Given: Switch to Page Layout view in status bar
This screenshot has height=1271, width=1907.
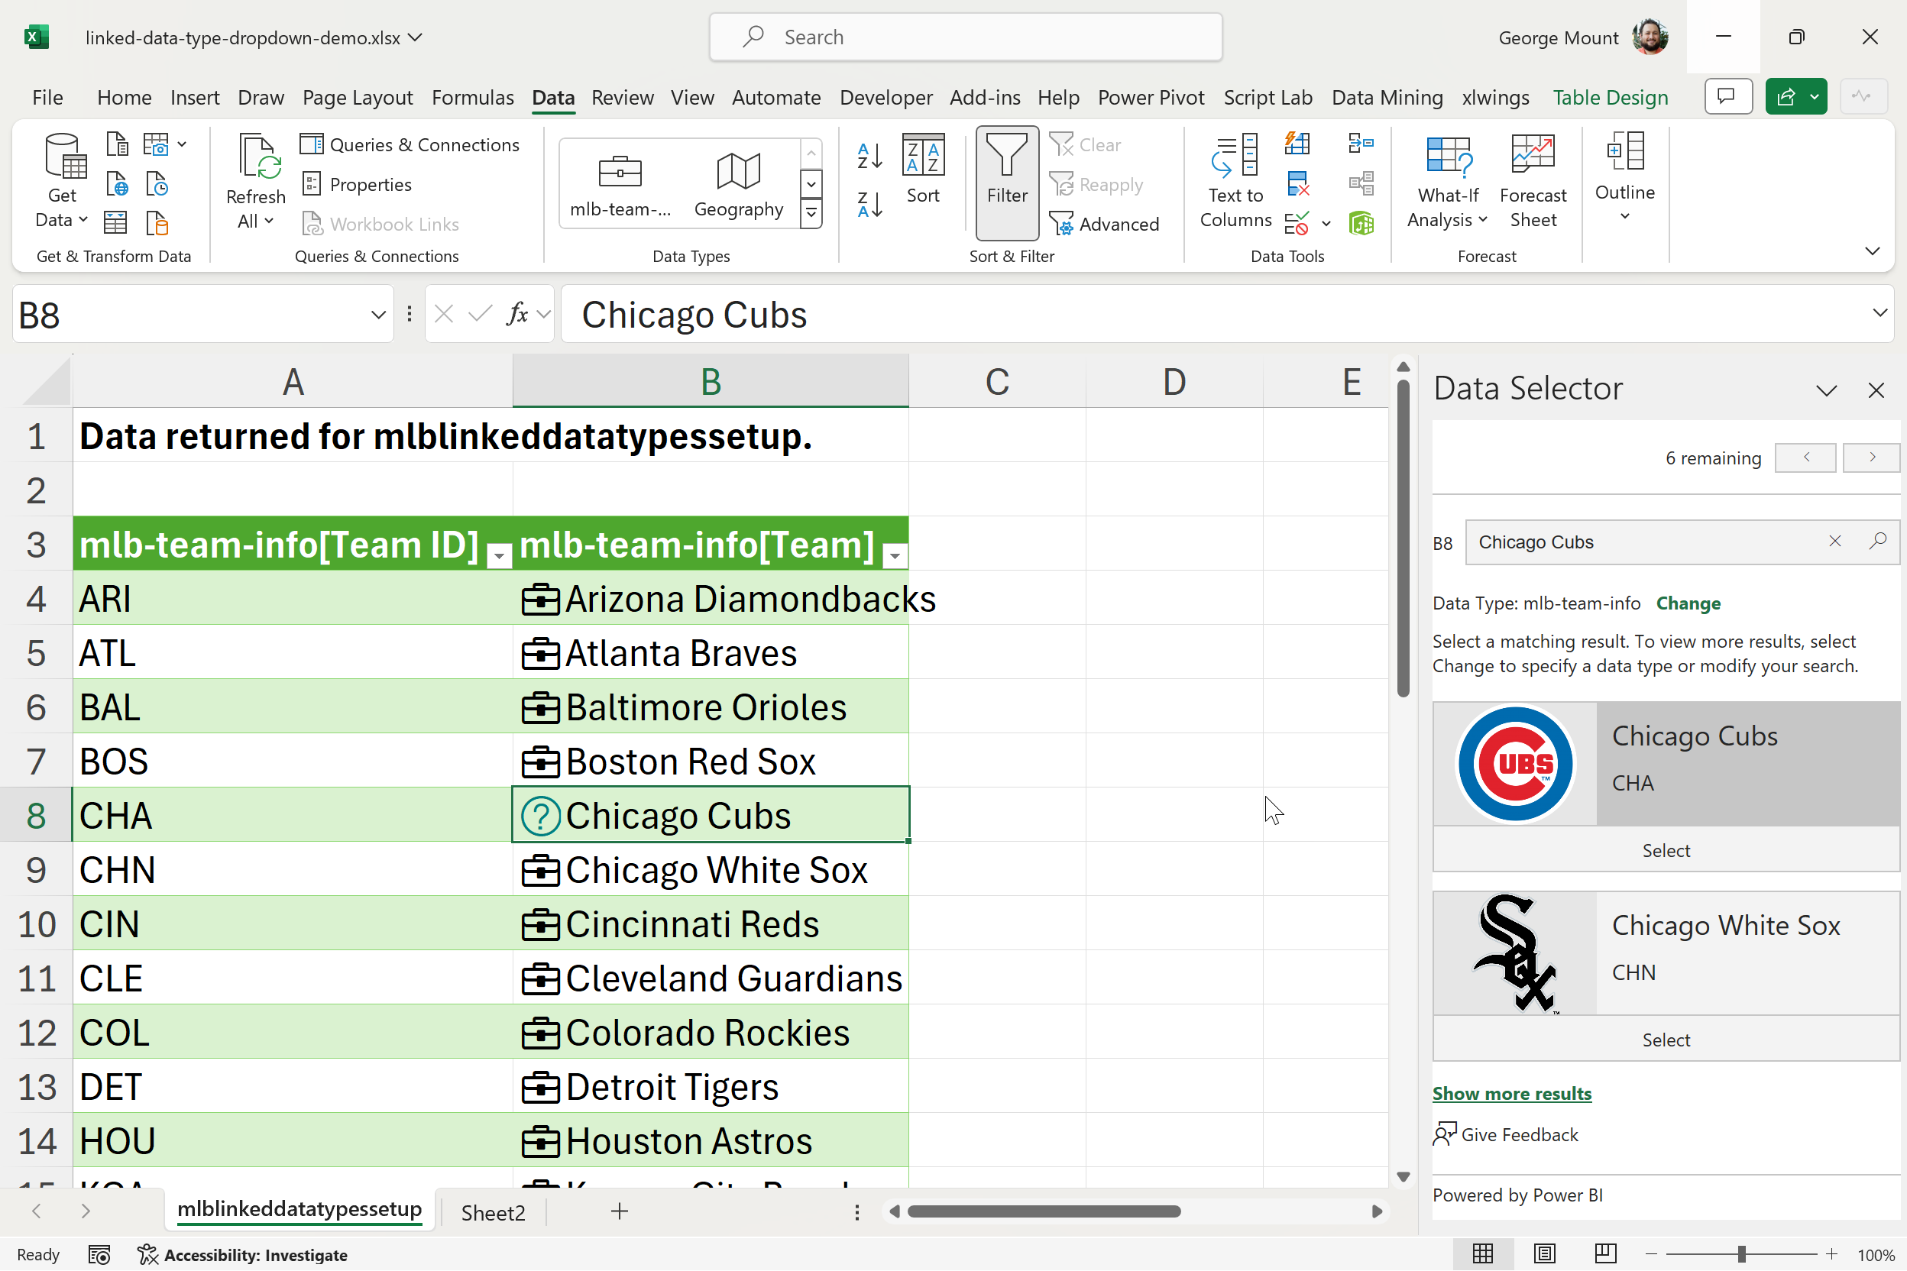Looking at the screenshot, I should click(1544, 1254).
